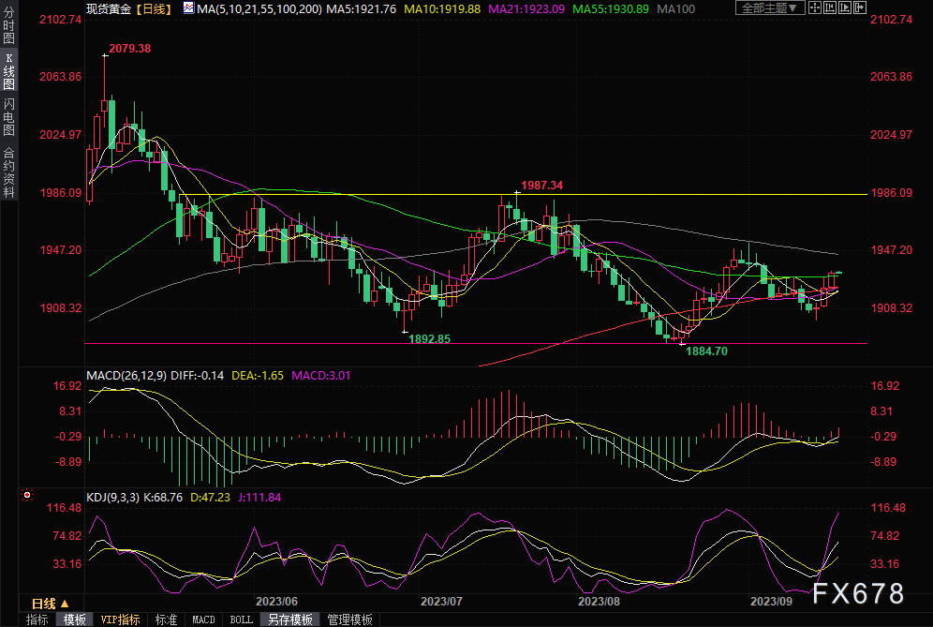Click the VIP指标 tab
933x627 pixels.
(x=120, y=620)
